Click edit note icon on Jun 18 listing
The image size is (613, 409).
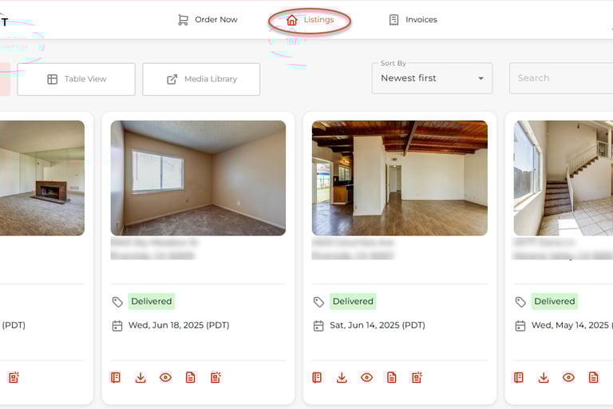(216, 377)
